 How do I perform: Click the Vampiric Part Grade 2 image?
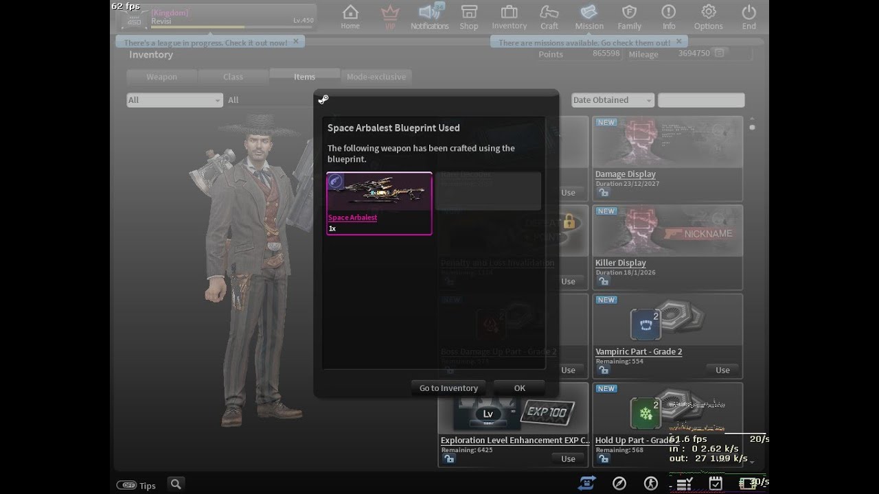pyautogui.click(x=667, y=320)
